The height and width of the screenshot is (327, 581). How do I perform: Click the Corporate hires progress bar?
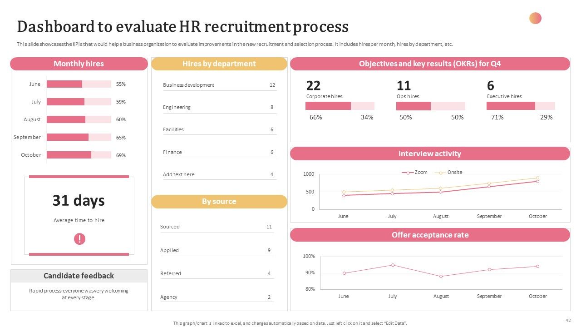point(340,106)
